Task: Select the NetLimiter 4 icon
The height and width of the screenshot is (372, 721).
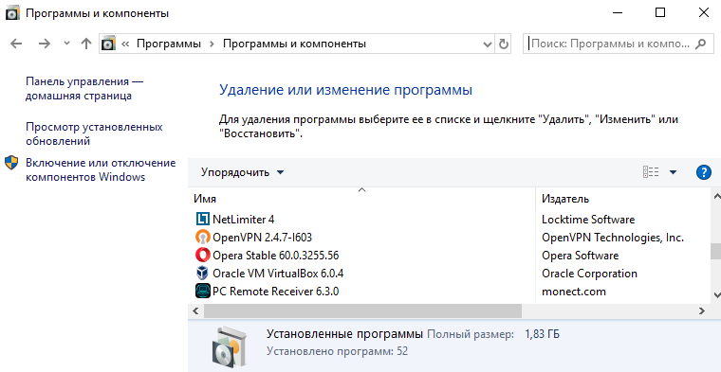Action: coord(202,220)
